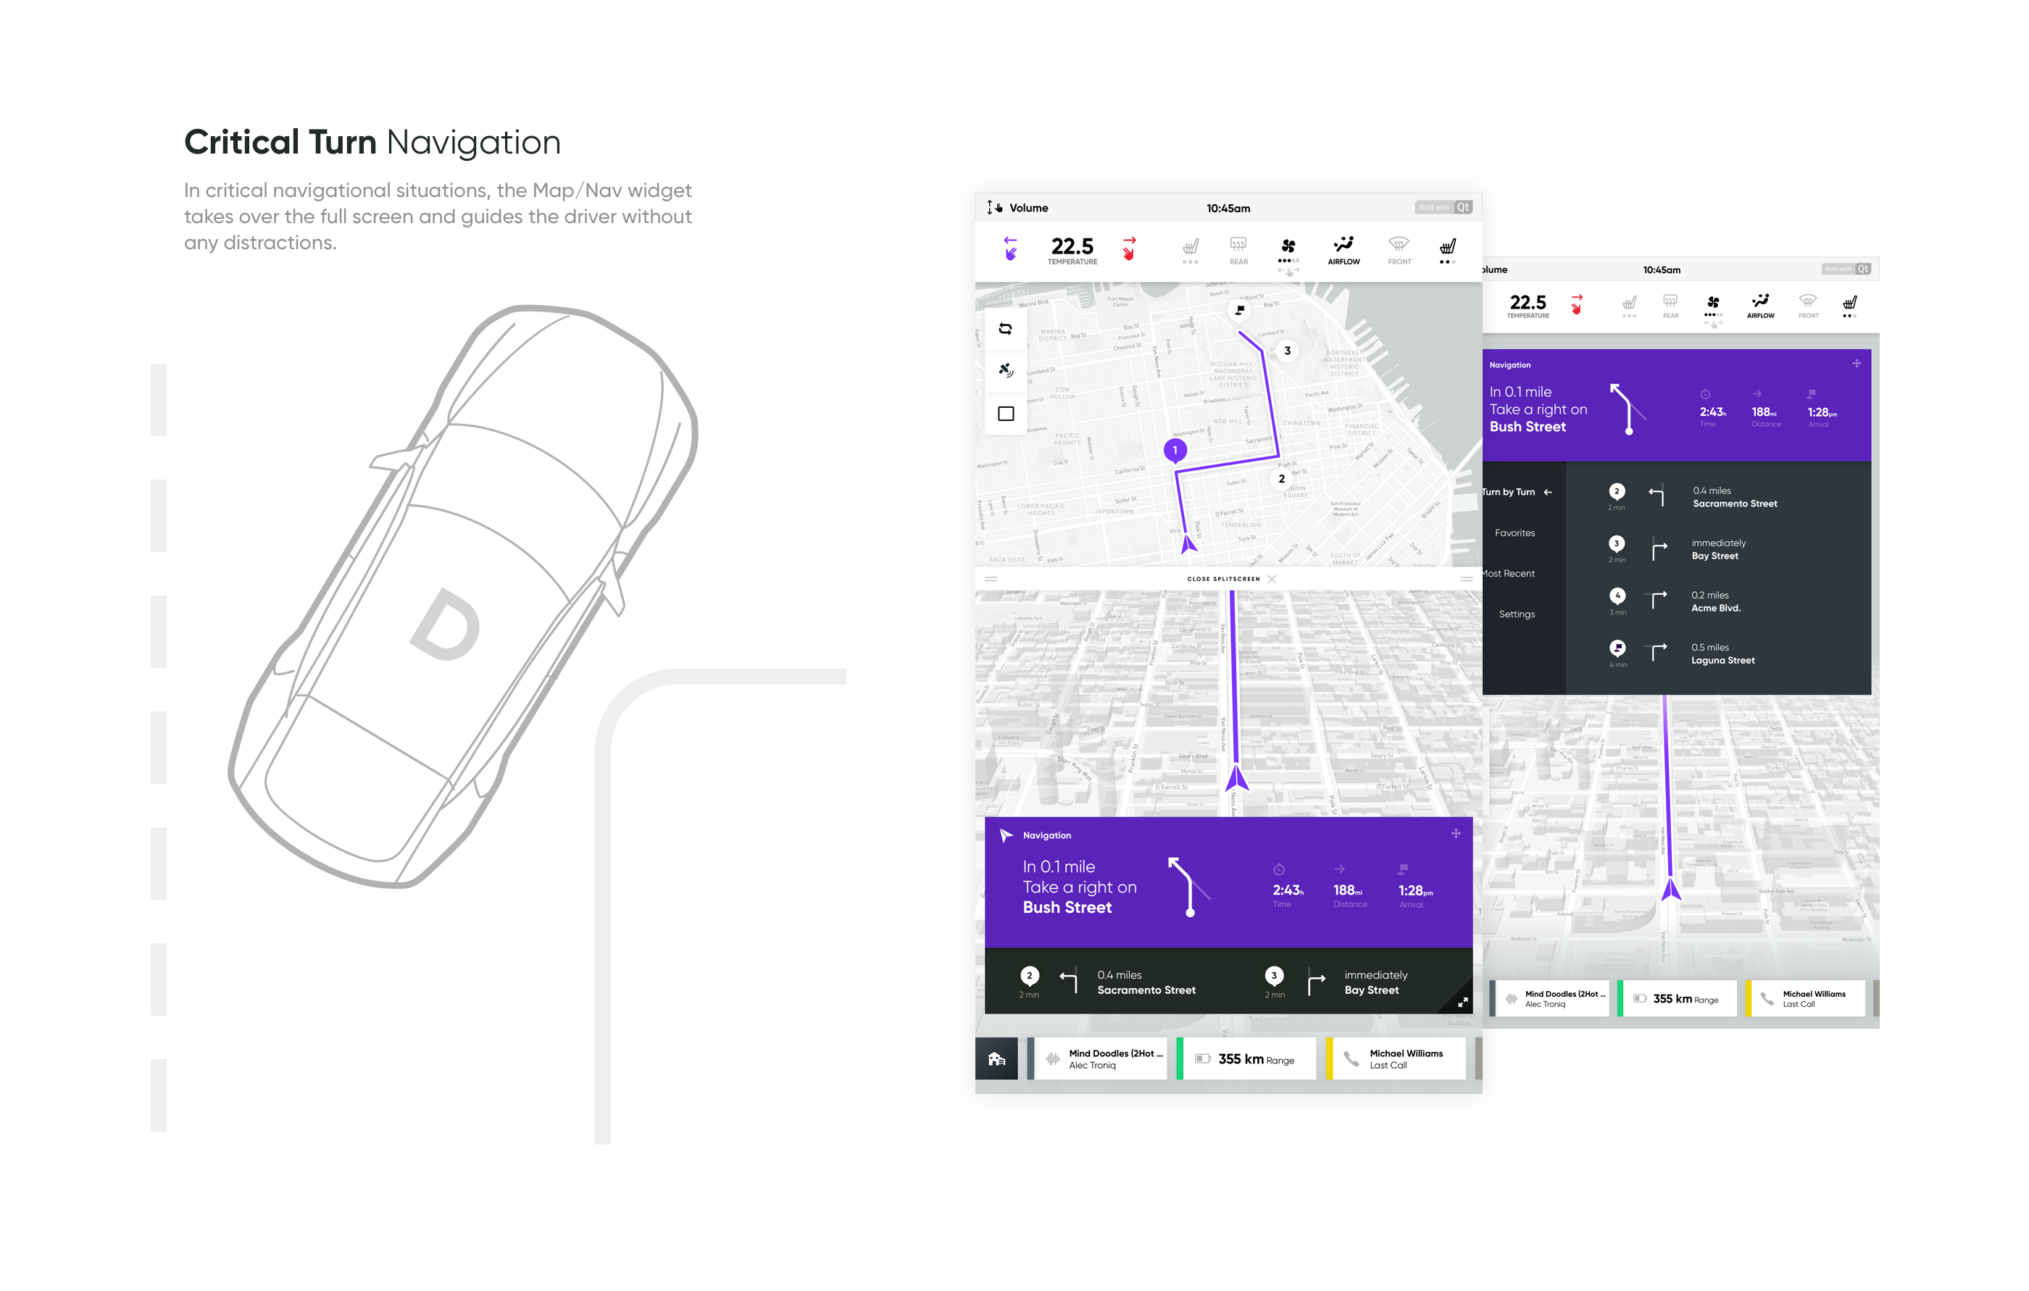The width and height of the screenshot is (2029, 1291).
Task: Click the 10:45am clock on the left screen
Action: coord(1228,209)
